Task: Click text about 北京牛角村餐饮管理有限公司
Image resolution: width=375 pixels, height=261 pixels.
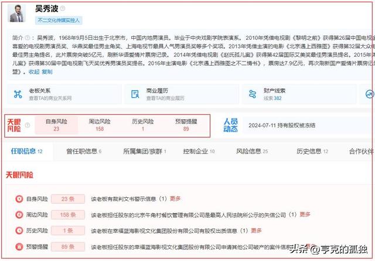Action: (x=189, y=215)
